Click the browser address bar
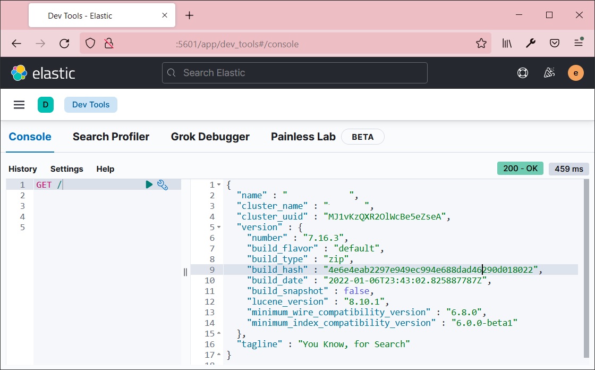 (x=285, y=44)
